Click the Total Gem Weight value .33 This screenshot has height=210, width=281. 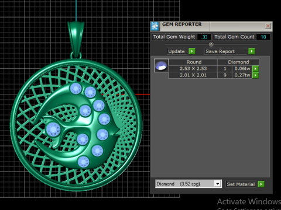click(x=204, y=37)
